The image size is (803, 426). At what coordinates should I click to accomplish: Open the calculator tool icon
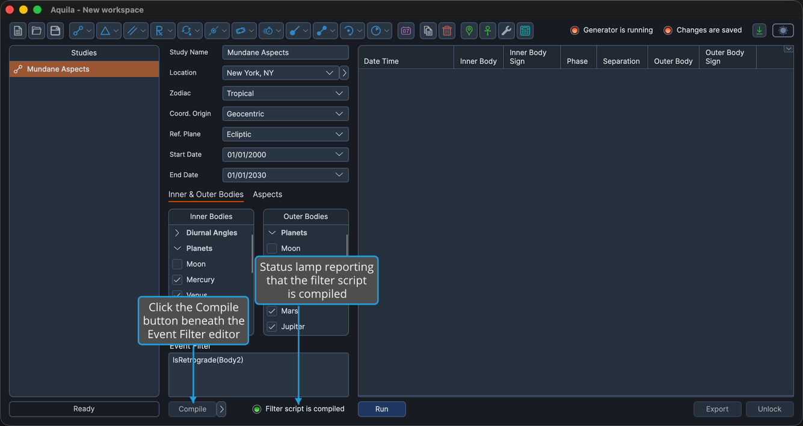coord(525,31)
